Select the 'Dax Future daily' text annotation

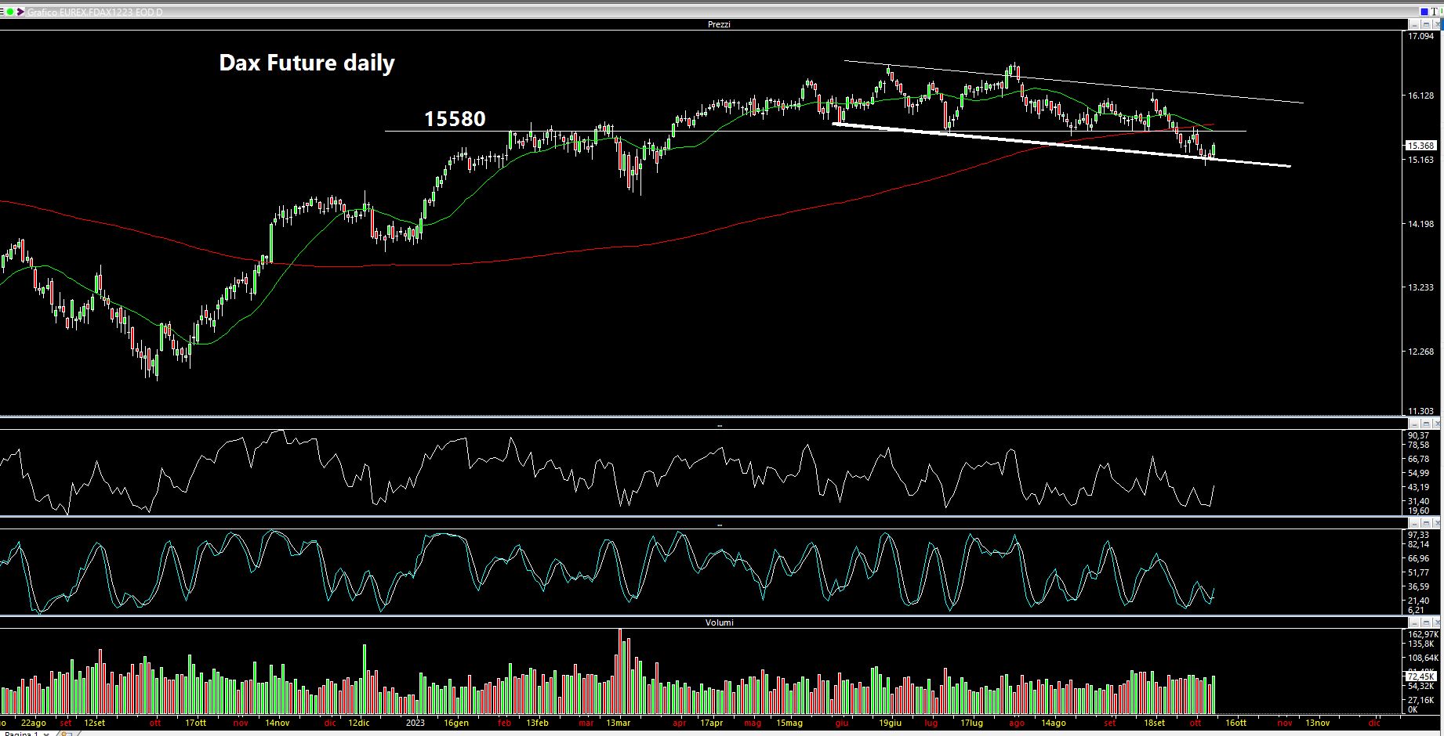pyautogui.click(x=307, y=63)
